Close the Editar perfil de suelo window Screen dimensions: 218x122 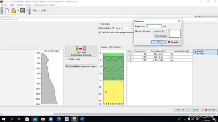pos(216,19)
